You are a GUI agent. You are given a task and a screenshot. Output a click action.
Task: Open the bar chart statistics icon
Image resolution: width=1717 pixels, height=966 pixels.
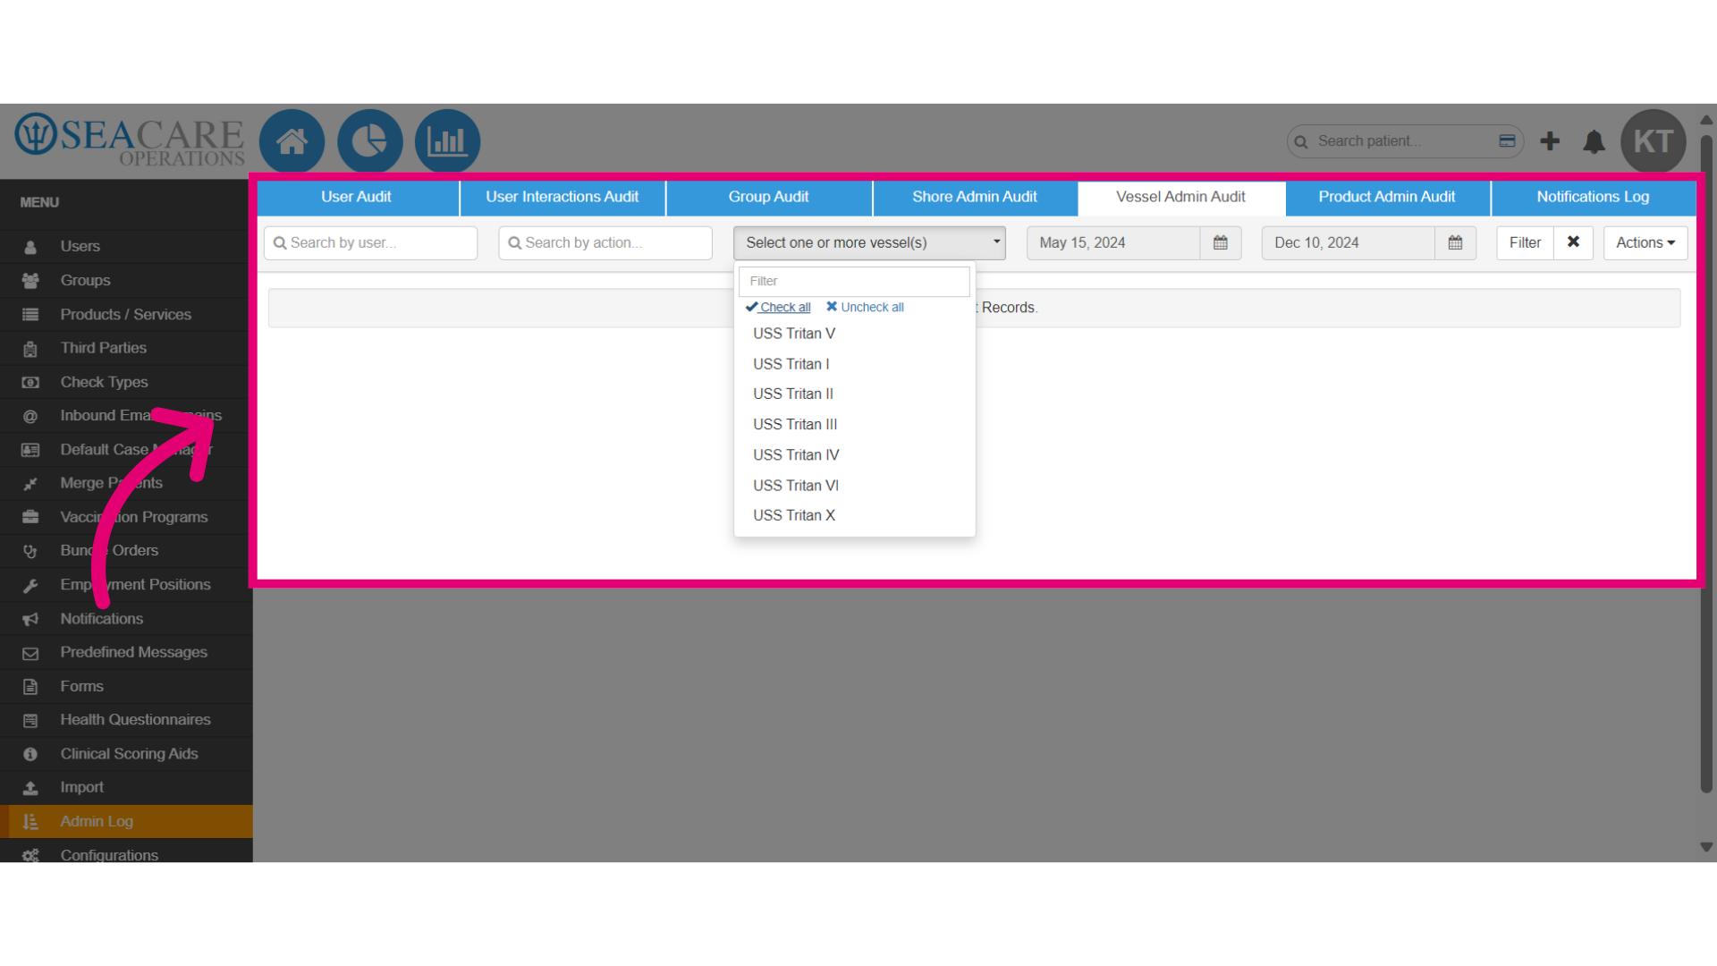tap(447, 141)
